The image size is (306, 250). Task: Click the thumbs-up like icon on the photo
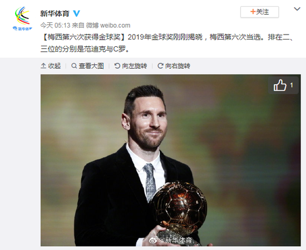tap(280, 85)
